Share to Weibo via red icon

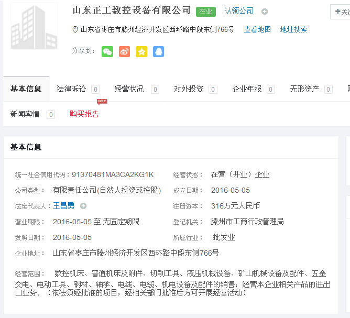[x=124, y=51]
